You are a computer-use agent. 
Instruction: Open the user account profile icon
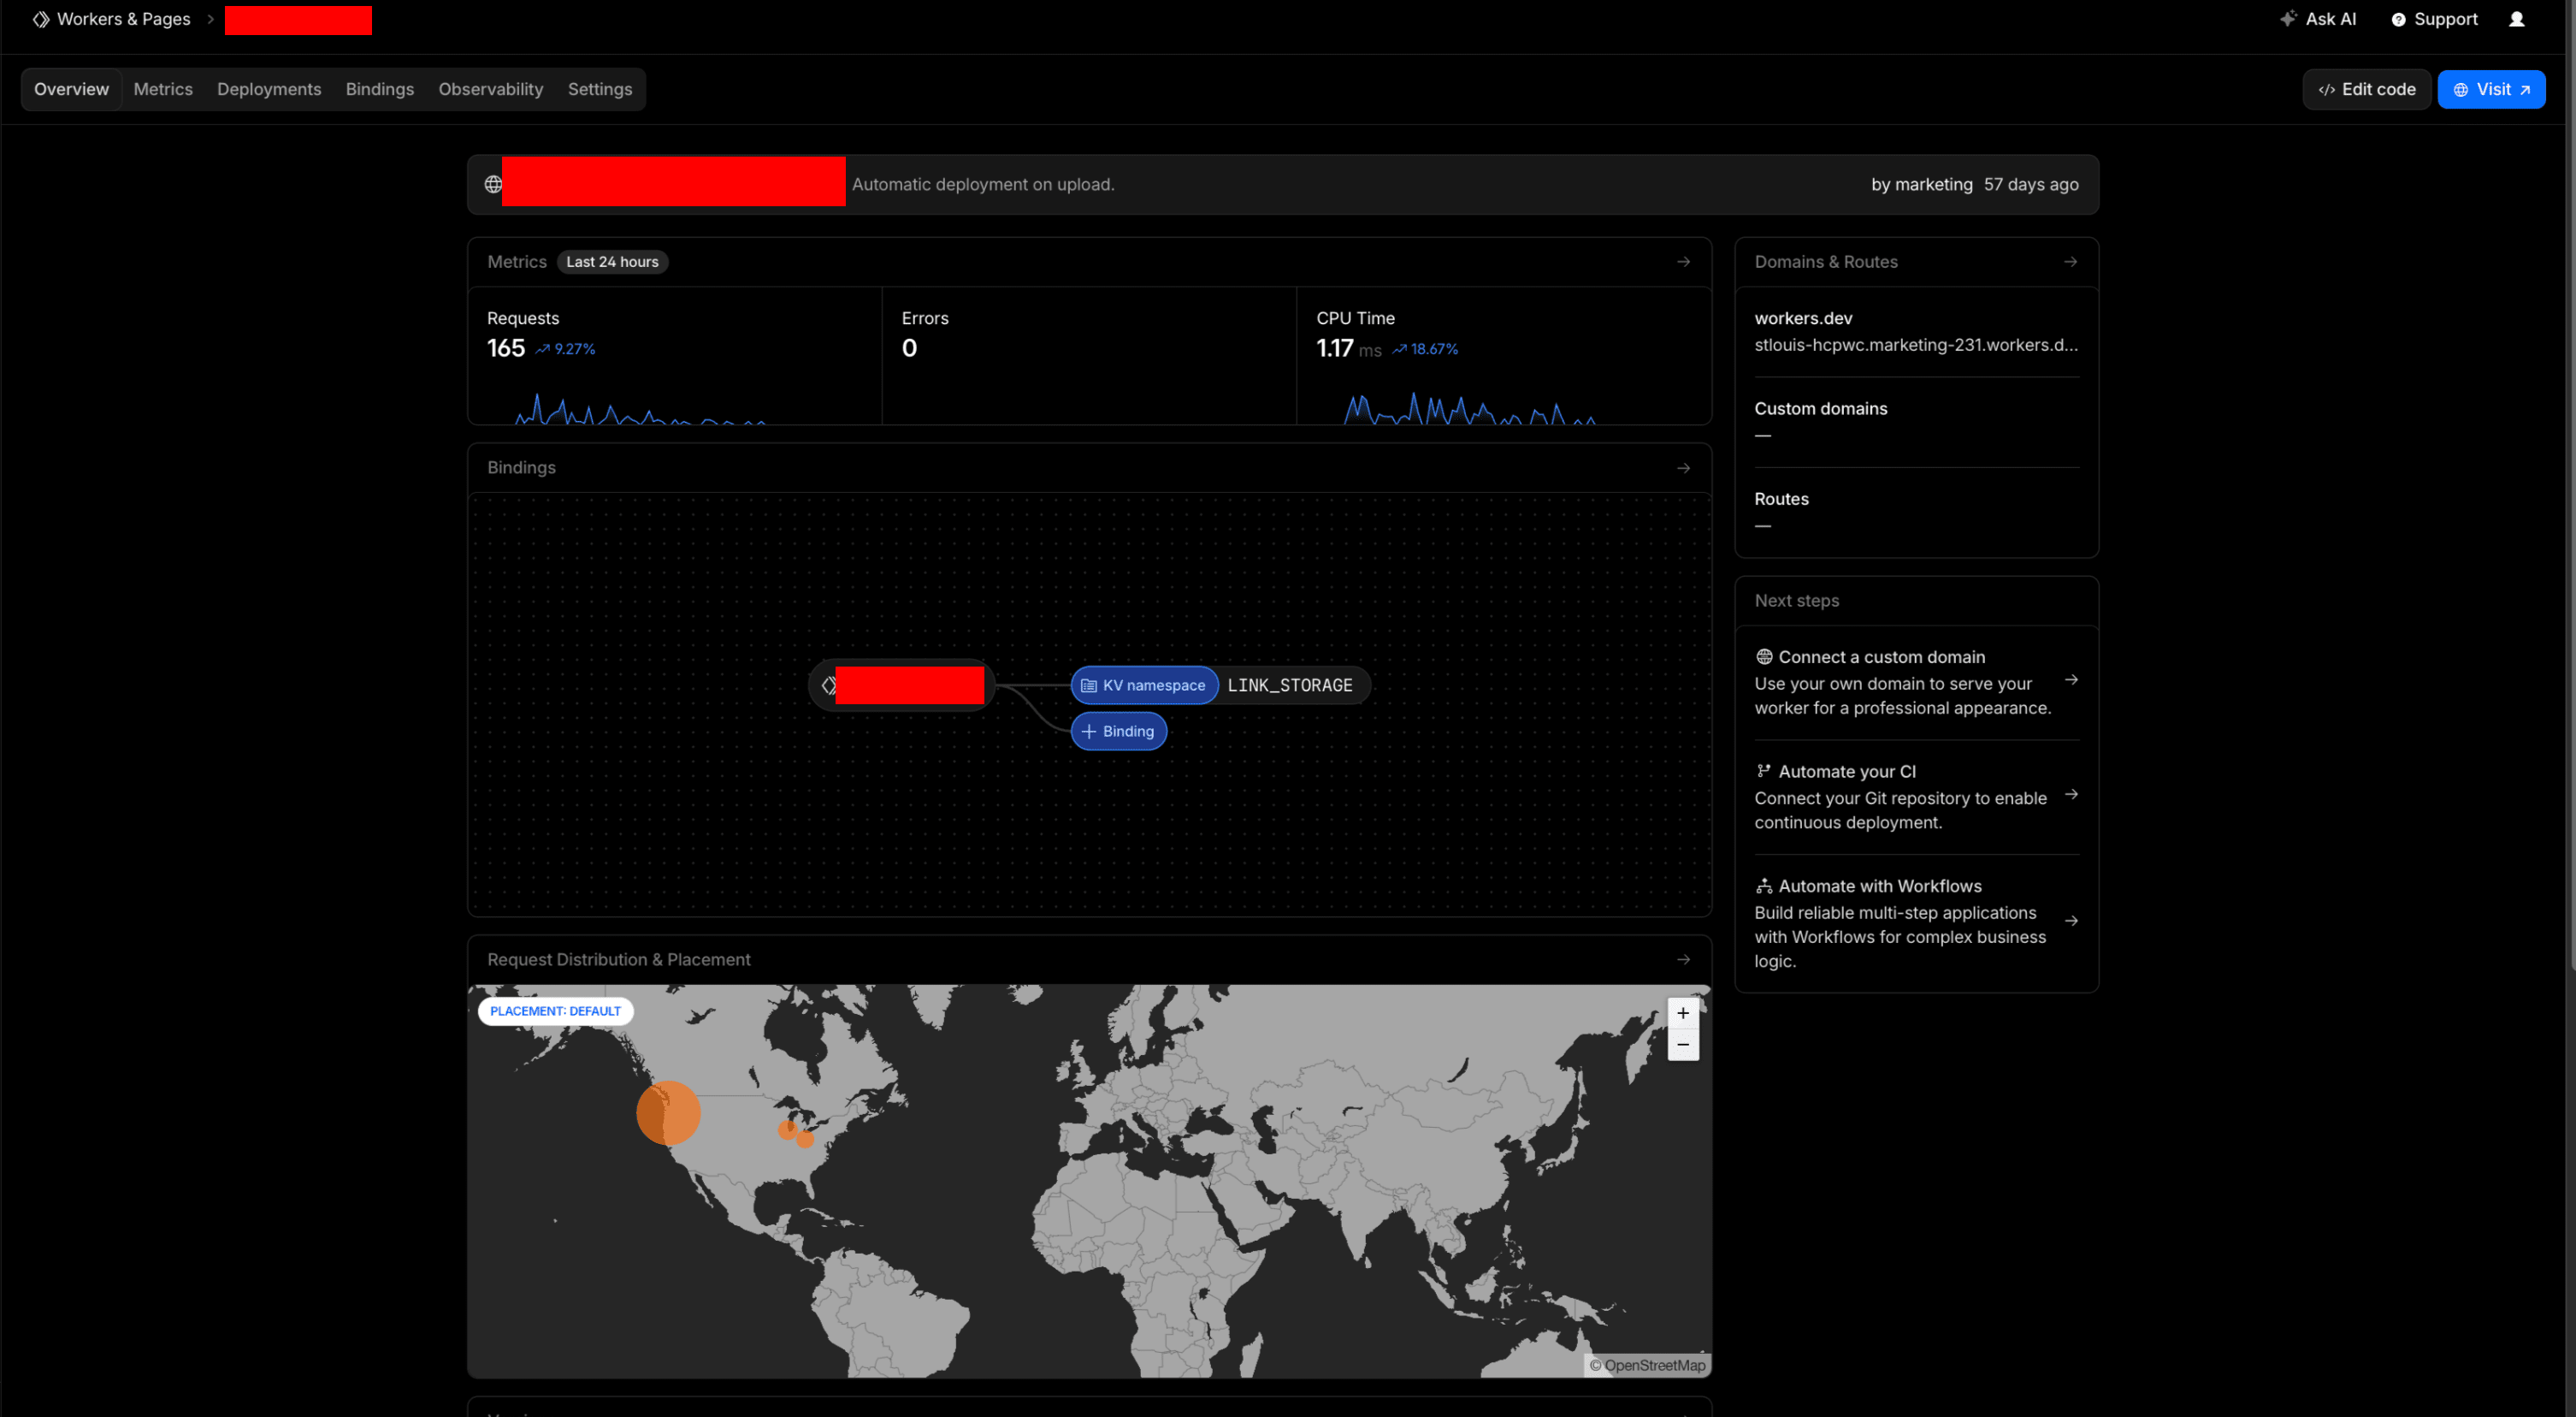click(x=2517, y=19)
